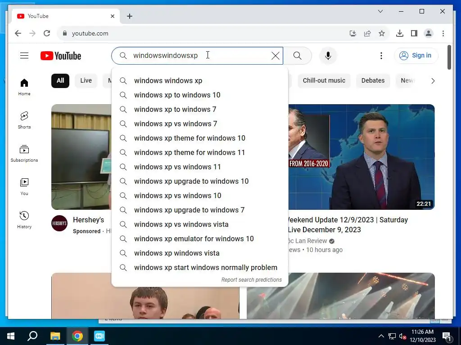Image resolution: width=461 pixels, height=345 pixels.
Task: Choose suggestion windows xp emulator for windows 10
Action: pos(200,239)
